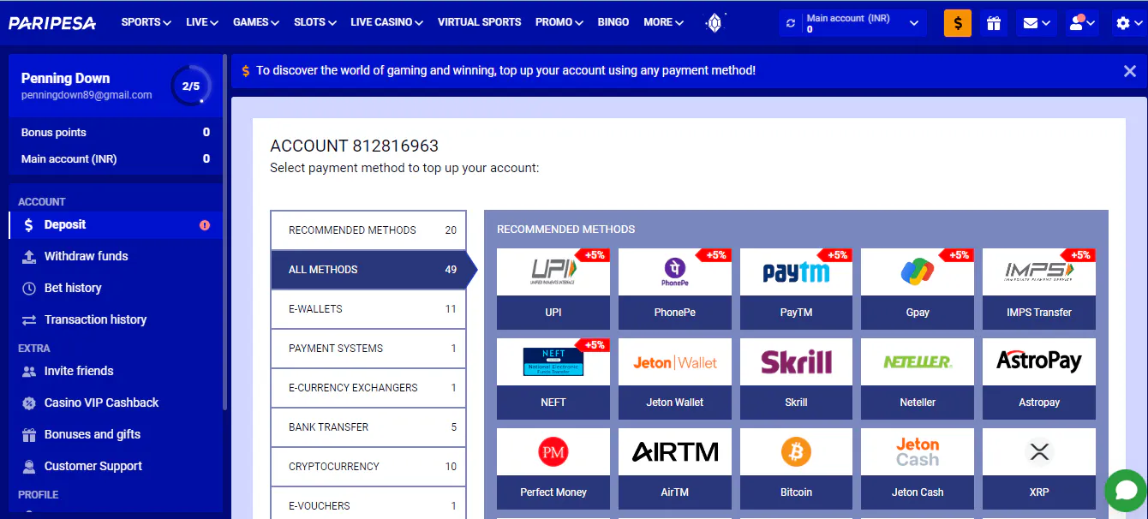Open the envelope messages dropdown

(1036, 23)
